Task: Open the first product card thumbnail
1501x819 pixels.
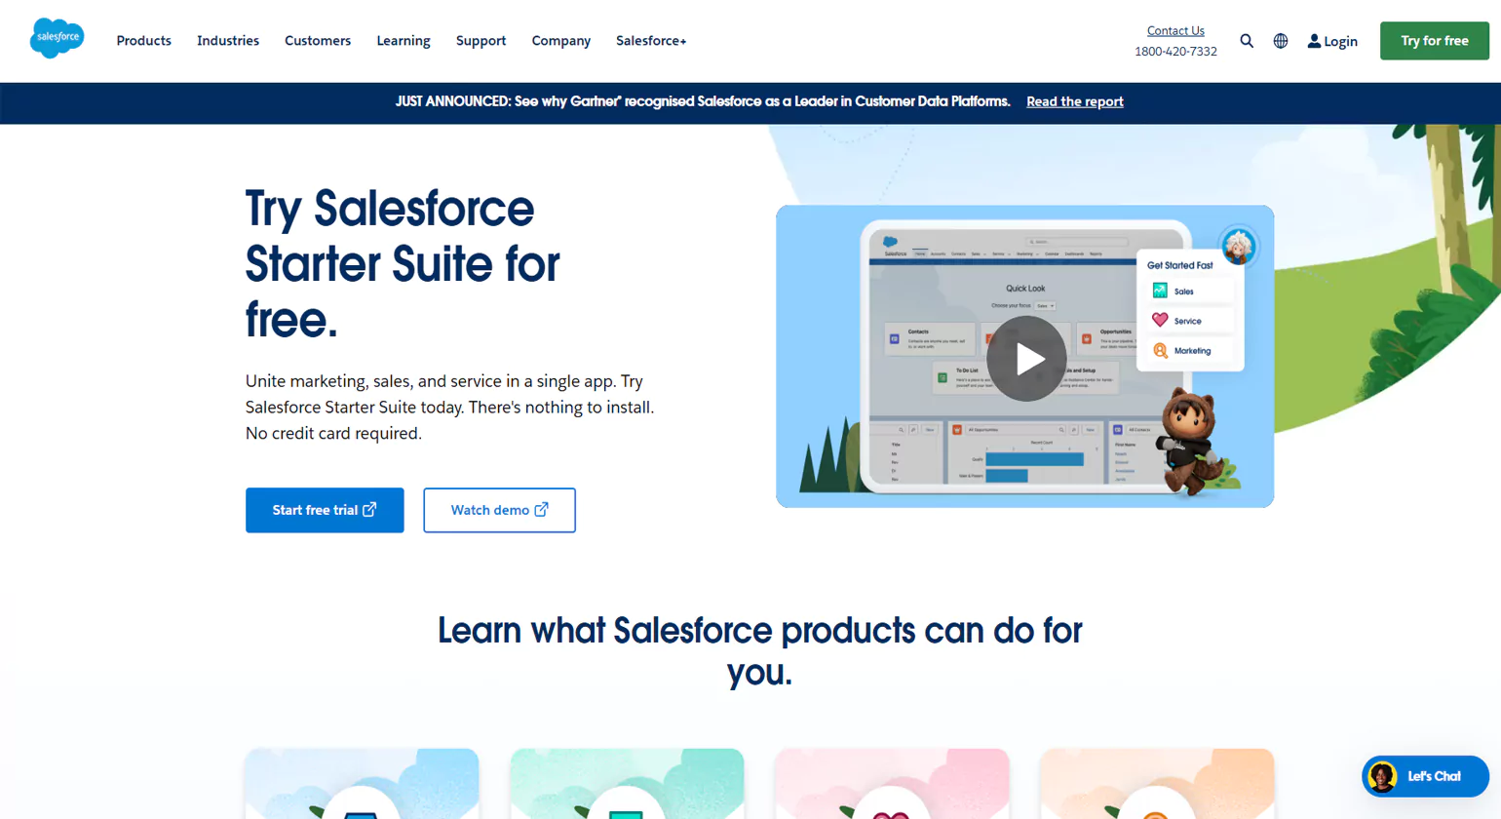Action: click(362, 785)
